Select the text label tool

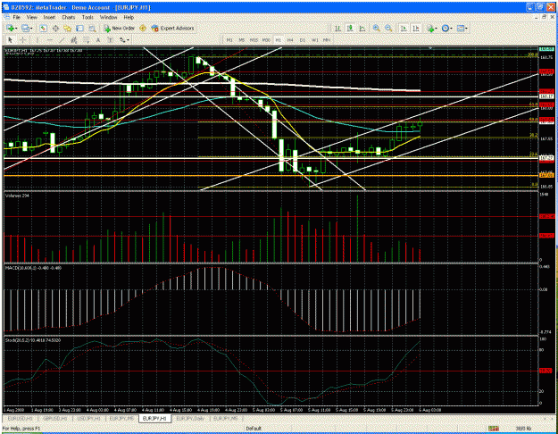click(111, 40)
